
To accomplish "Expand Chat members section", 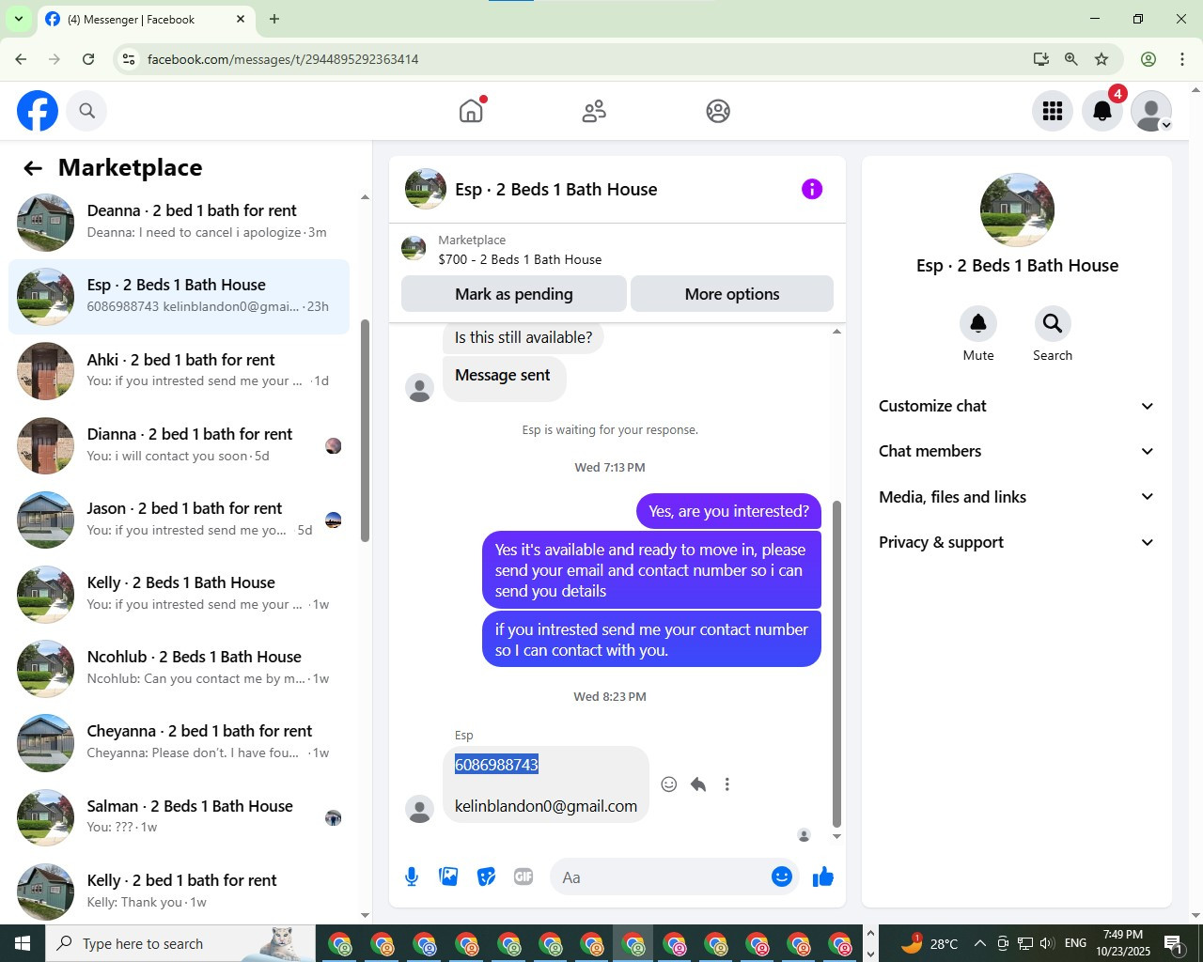I will click(x=1016, y=451).
